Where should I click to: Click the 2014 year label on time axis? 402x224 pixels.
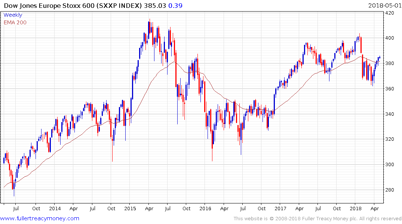coord(55,209)
